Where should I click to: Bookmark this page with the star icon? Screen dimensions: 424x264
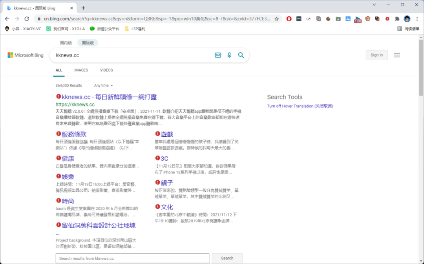tap(277, 19)
